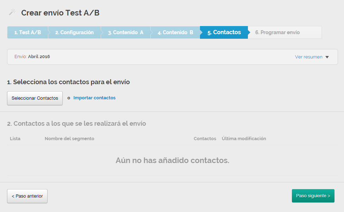Image resolution: width=344 pixels, height=212 pixels.
Task: Jump to step 4. Contenido B
Action: (x=175, y=32)
